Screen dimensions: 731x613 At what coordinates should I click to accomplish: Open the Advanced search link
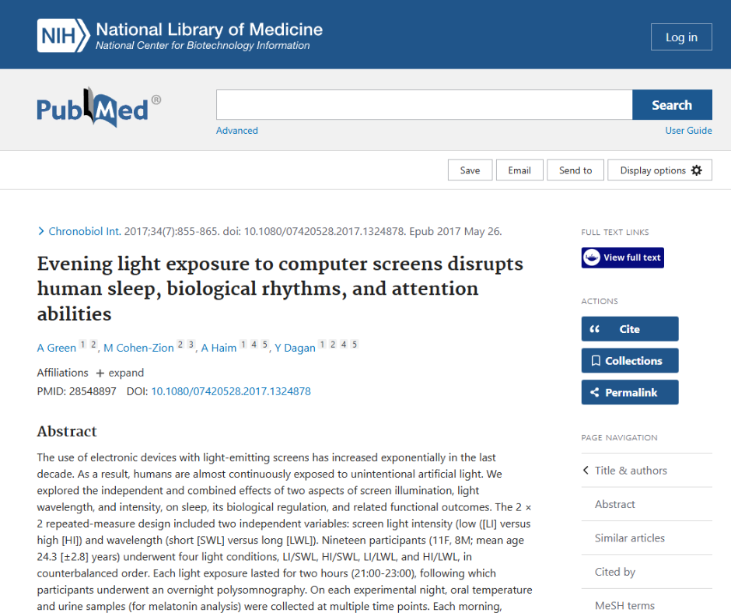click(237, 131)
